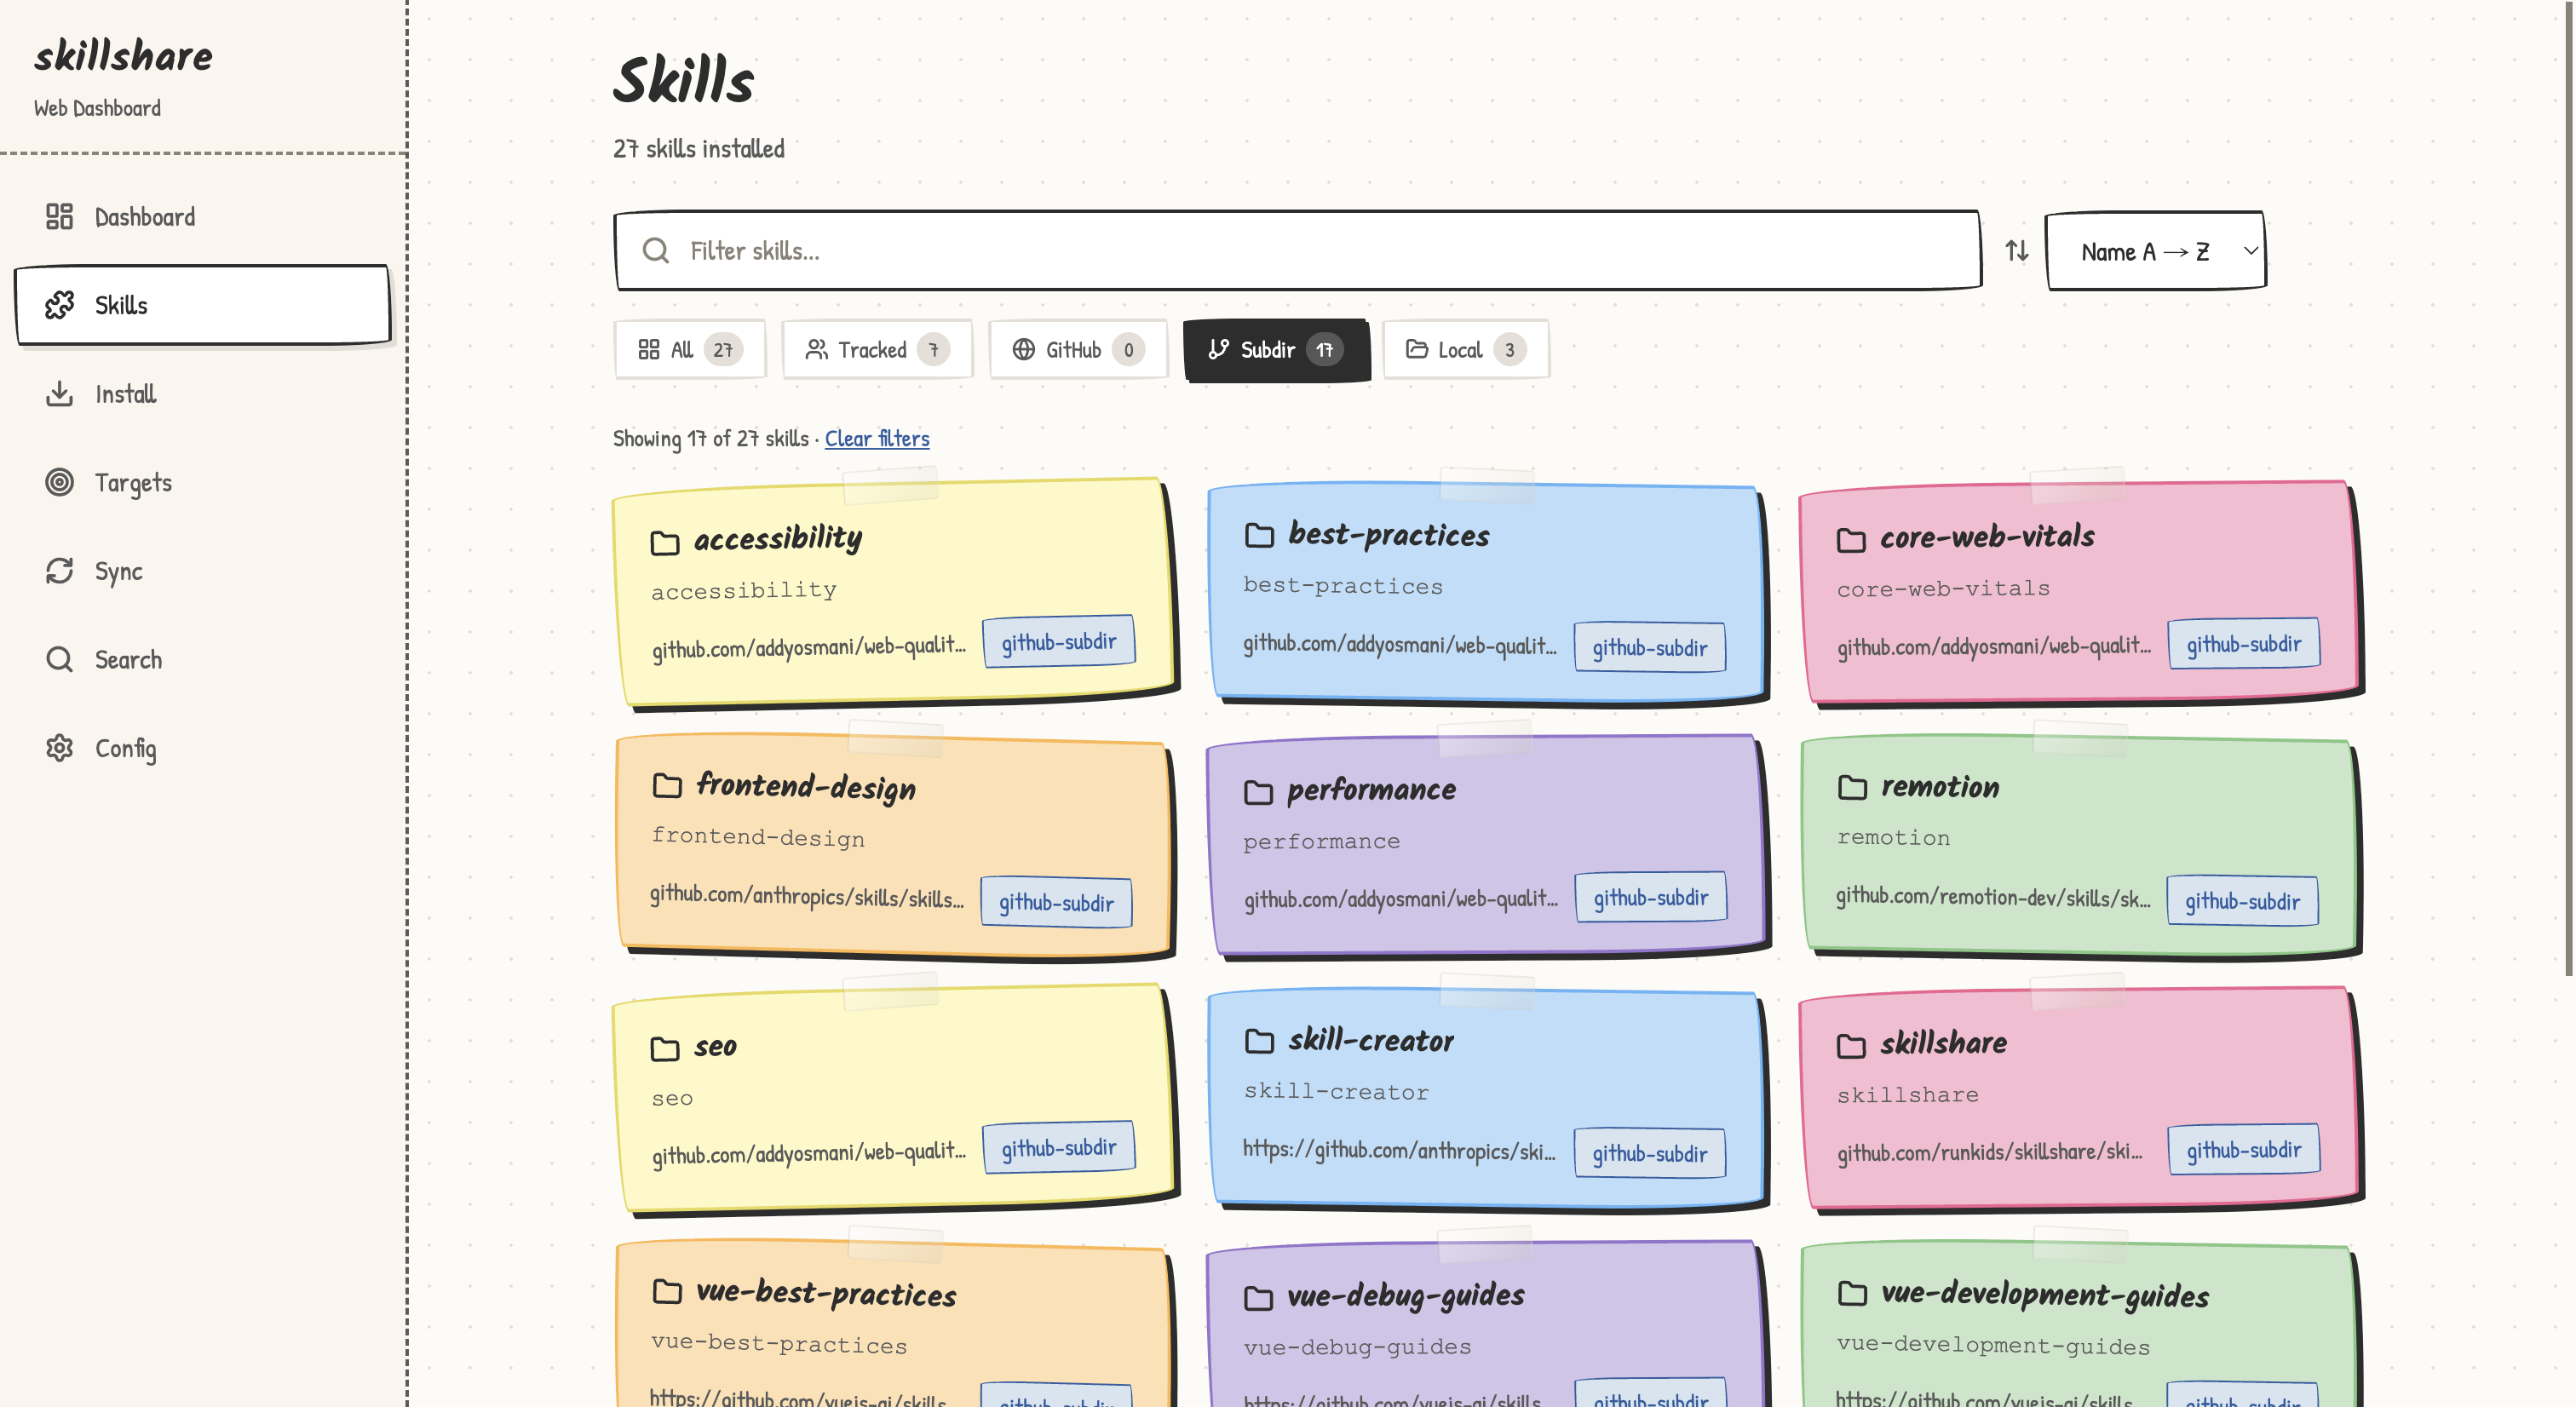2576x1407 pixels.
Task: Disable the active Subdir filter
Action: (x=1277, y=349)
